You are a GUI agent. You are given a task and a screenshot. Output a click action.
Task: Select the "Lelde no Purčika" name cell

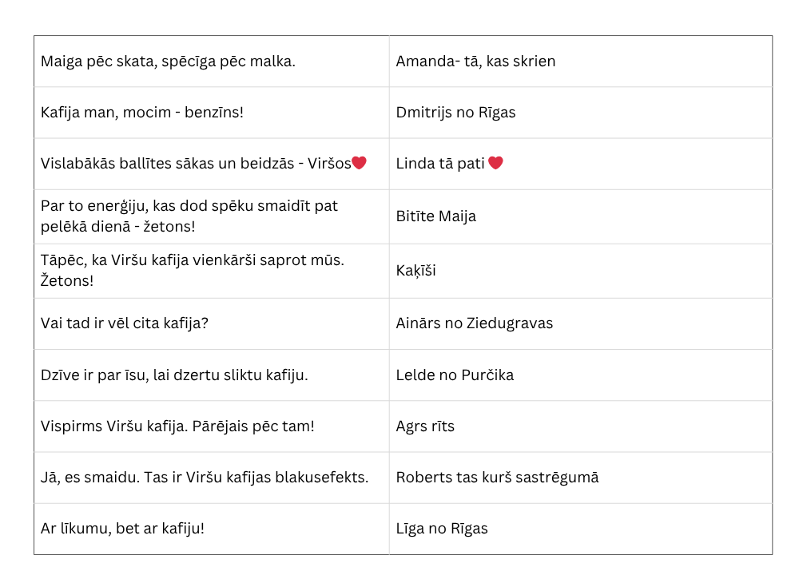(455, 375)
